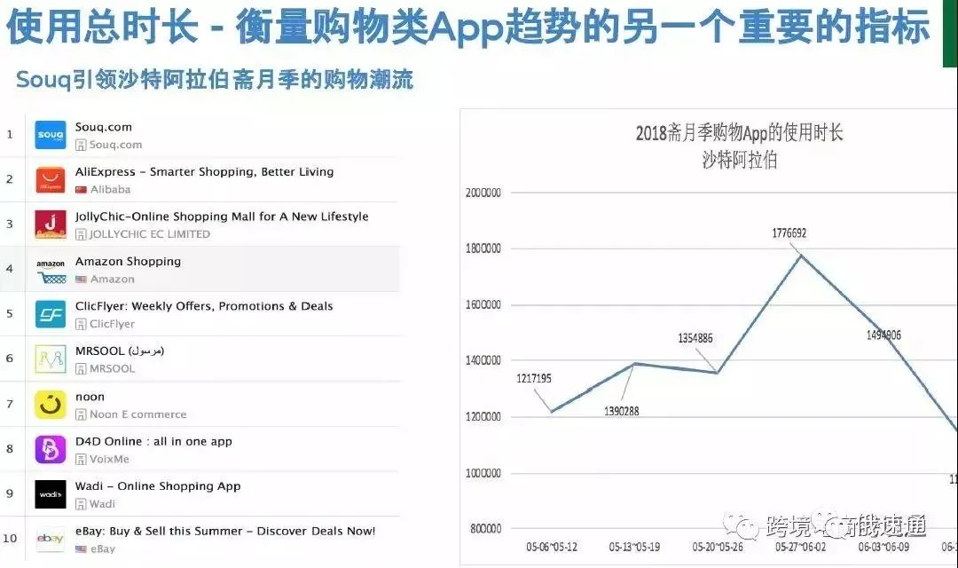The image size is (958, 568).
Task: Click the Alibaba publisher name
Action: click(111, 190)
